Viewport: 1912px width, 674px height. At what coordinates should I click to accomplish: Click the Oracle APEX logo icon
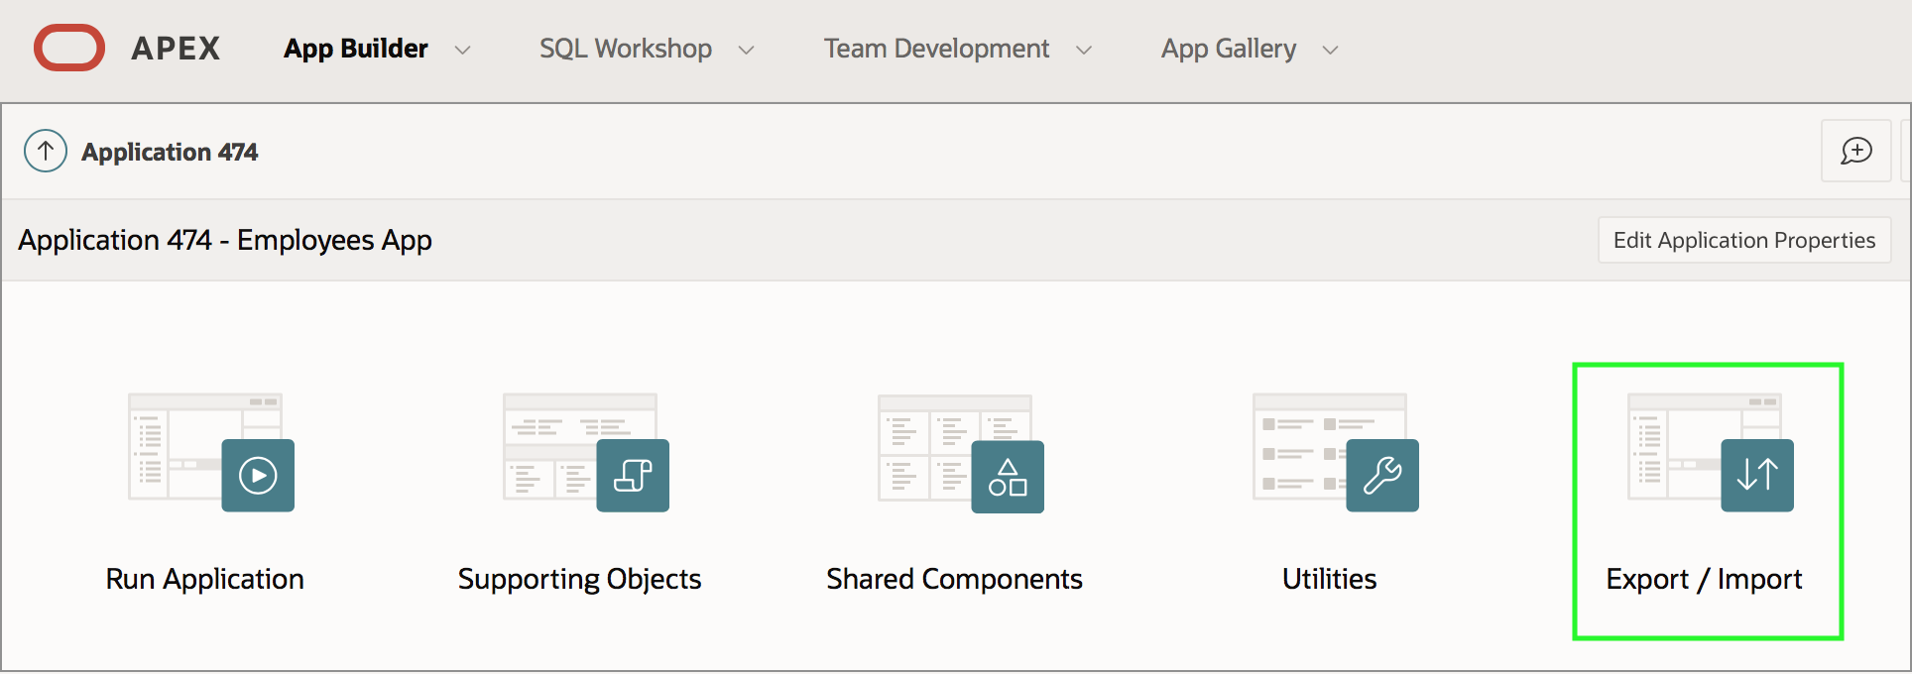pos(69,49)
